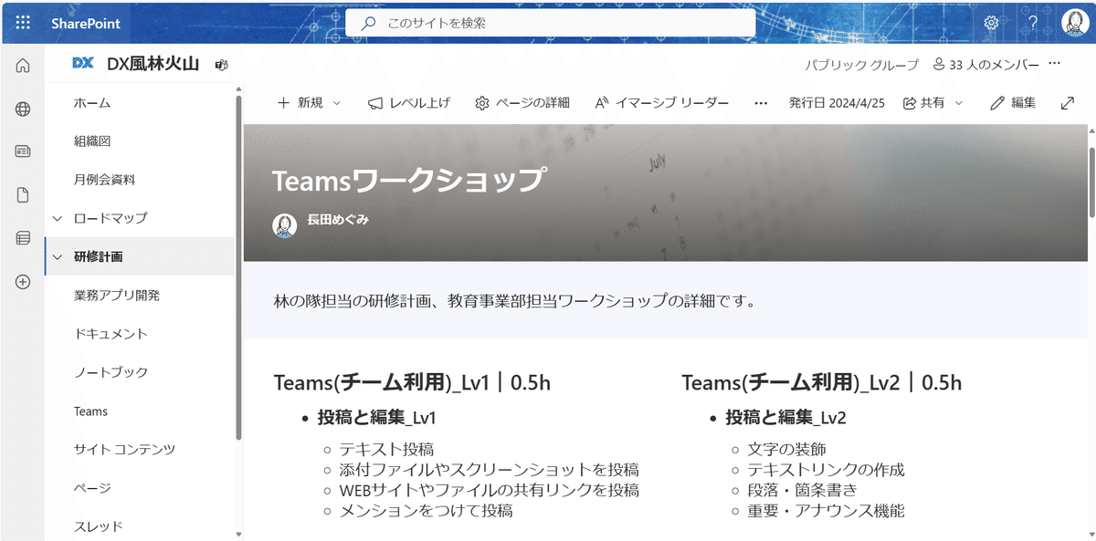Open the 共有 share dropdown

933,103
